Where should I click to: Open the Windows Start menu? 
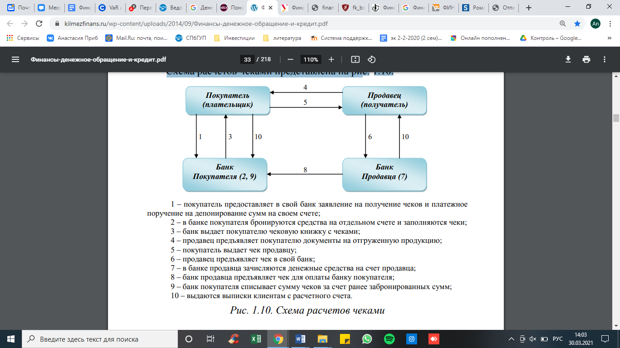[x=10, y=339]
